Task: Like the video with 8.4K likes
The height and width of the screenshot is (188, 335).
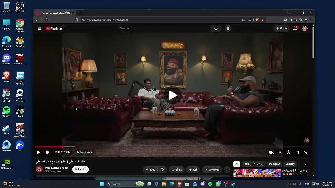Action: (150, 169)
